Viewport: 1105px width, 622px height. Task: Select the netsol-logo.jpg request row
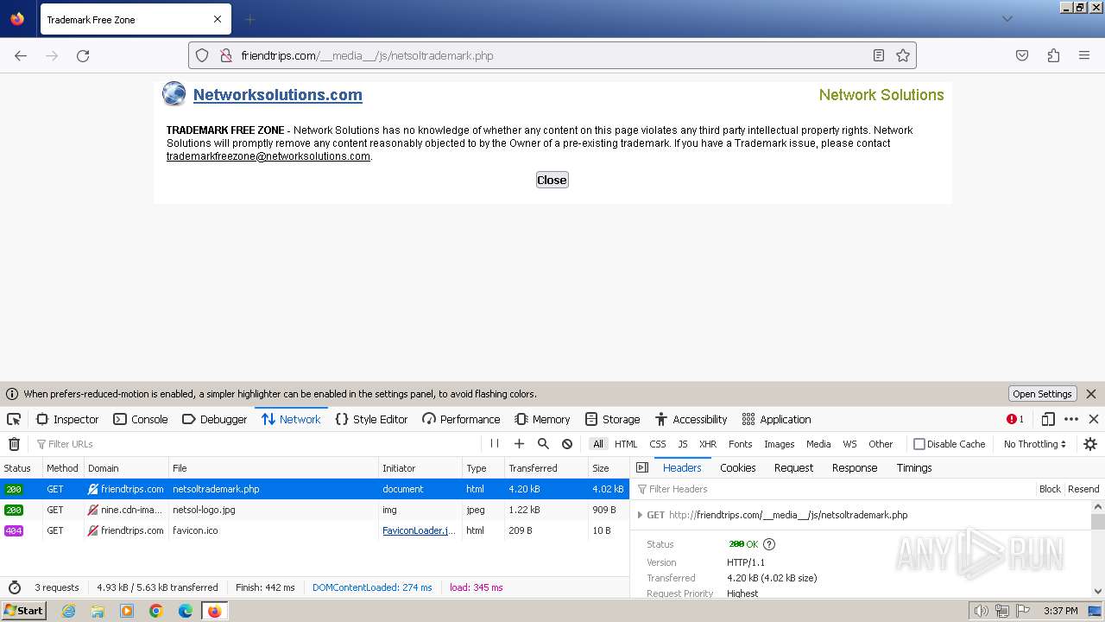pyautogui.click(x=315, y=510)
